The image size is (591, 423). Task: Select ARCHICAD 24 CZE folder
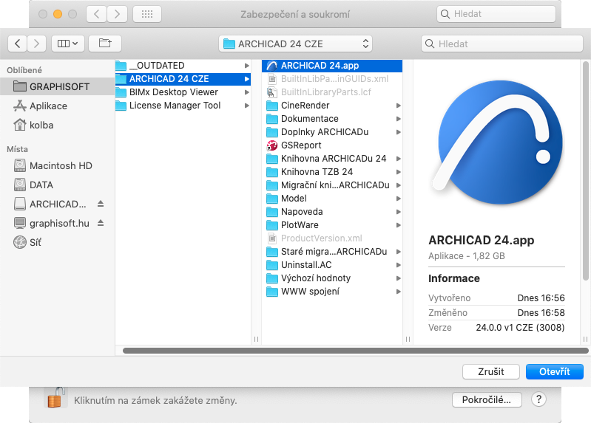coord(183,79)
